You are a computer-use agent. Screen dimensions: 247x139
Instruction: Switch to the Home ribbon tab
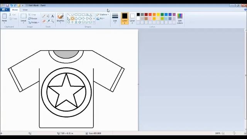pos(15,10)
